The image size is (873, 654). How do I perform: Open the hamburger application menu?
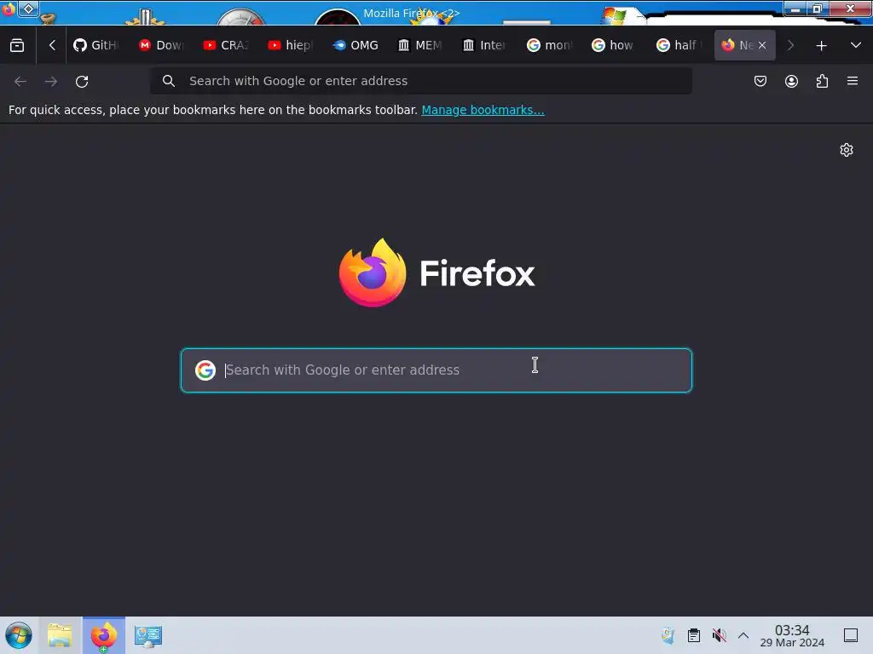853,81
